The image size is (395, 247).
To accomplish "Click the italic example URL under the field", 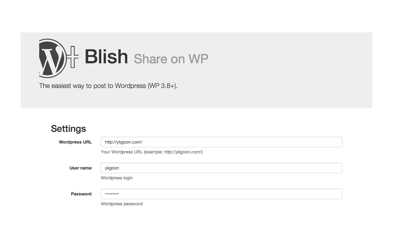I will coord(183,152).
